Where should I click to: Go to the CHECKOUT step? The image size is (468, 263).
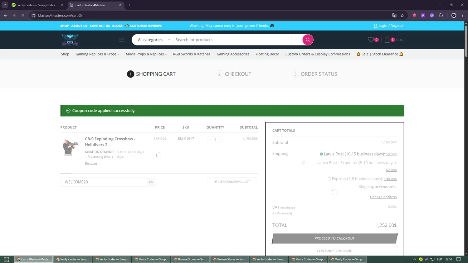point(234,74)
